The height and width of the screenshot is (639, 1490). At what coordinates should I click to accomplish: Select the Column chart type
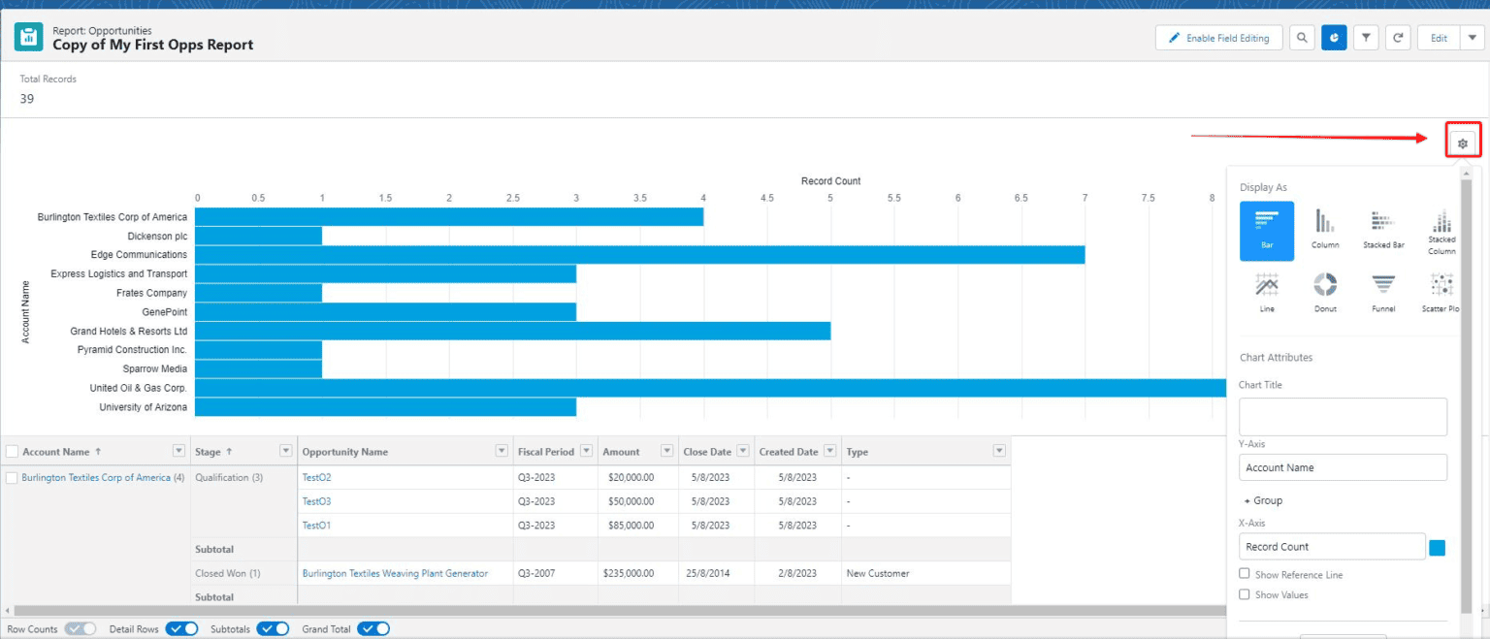point(1325,230)
